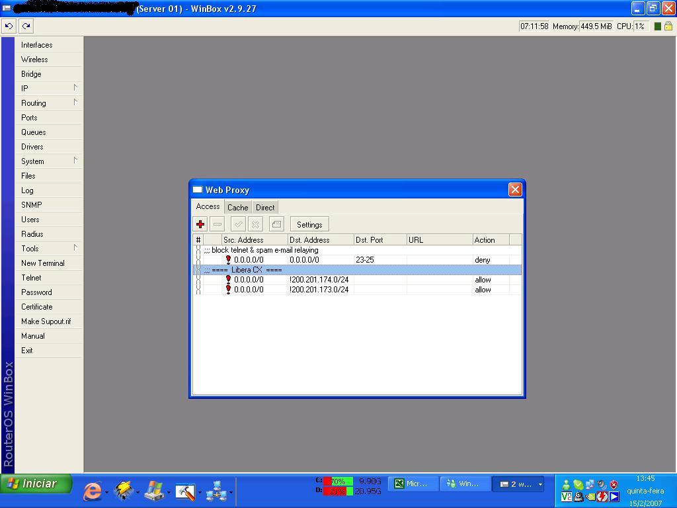
Task: Click the VNC icon in the system tray
Action: pyautogui.click(x=566, y=497)
